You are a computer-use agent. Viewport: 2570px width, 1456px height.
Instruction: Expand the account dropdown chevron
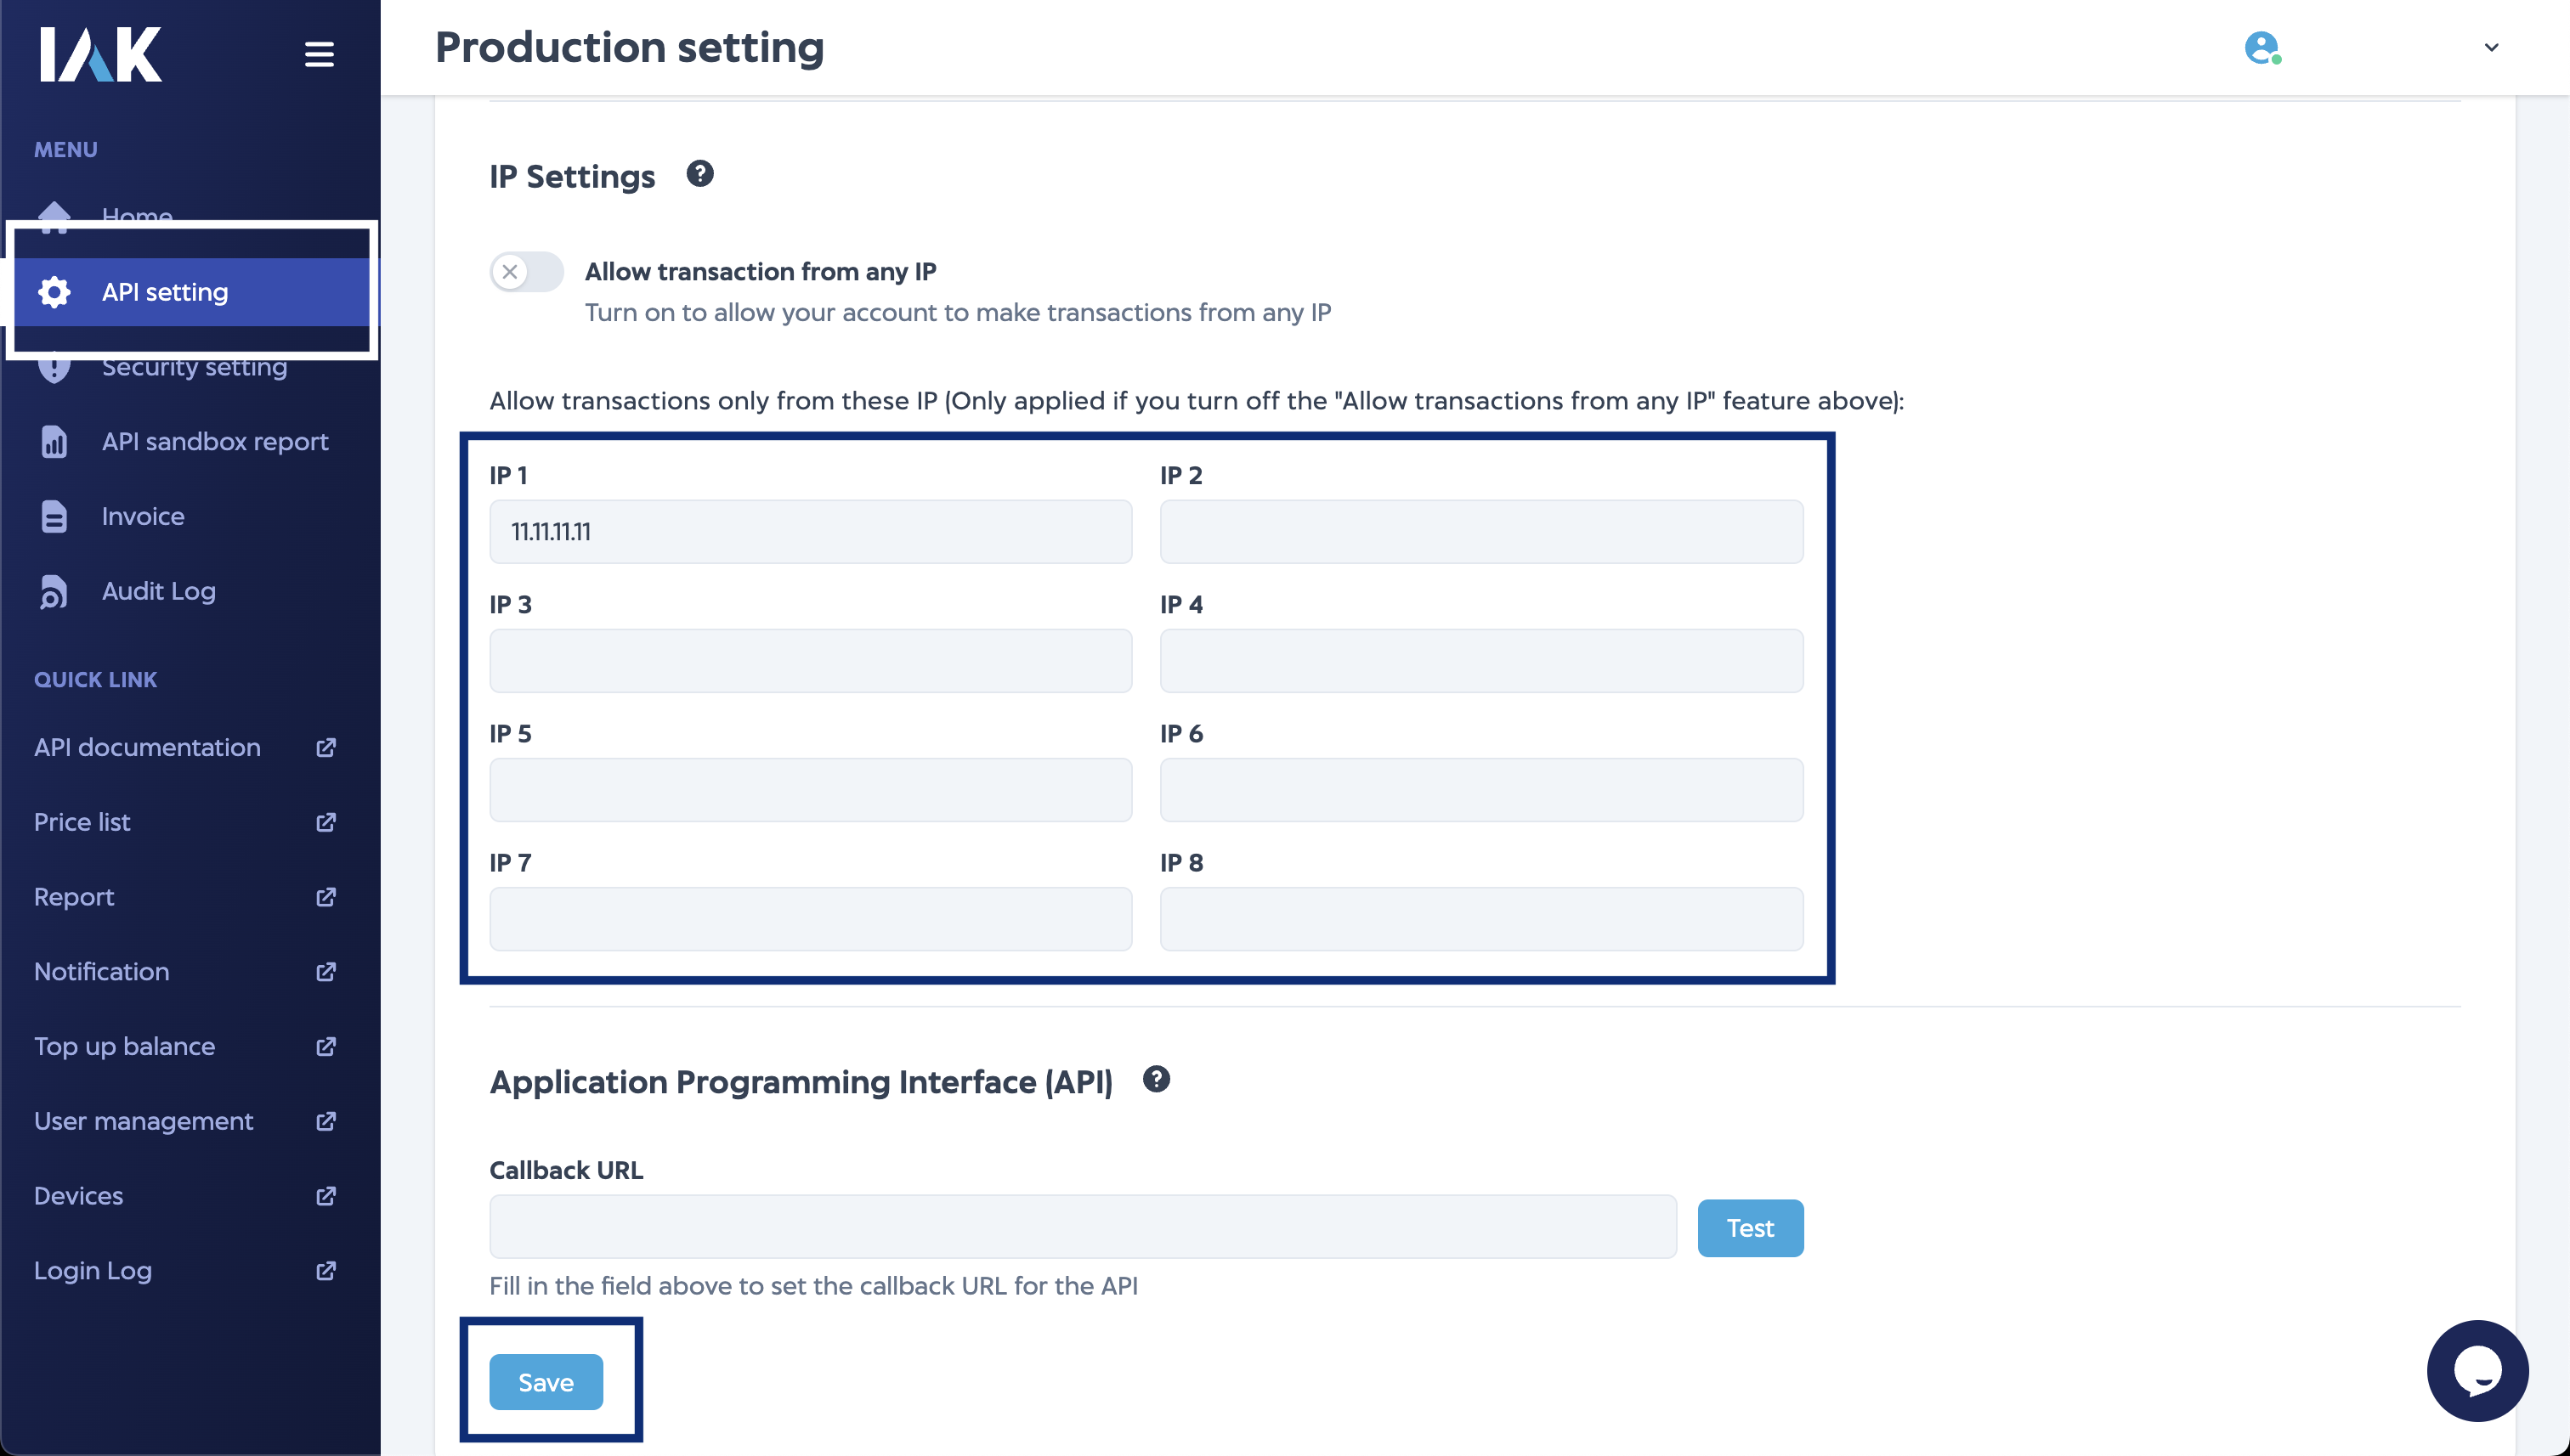coord(2490,47)
